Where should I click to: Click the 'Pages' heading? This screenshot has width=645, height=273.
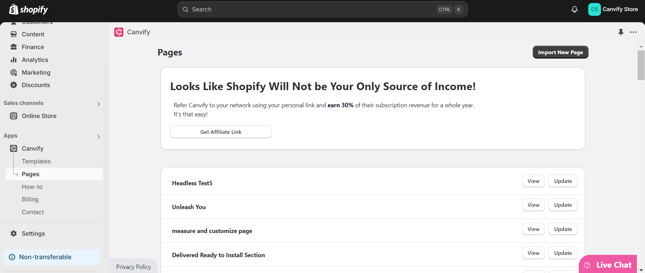click(170, 52)
